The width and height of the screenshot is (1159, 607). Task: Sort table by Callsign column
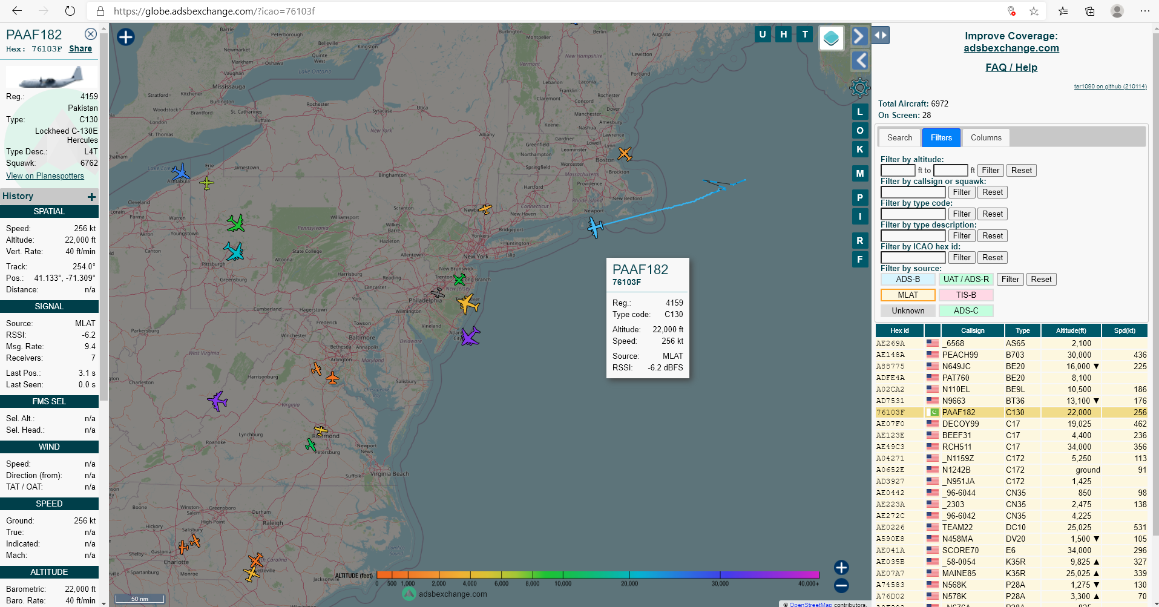(x=973, y=330)
